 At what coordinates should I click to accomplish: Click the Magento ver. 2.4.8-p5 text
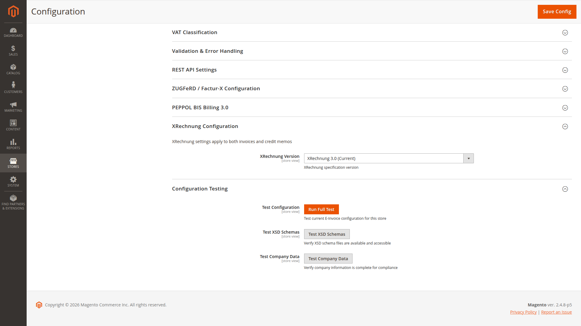point(550,305)
